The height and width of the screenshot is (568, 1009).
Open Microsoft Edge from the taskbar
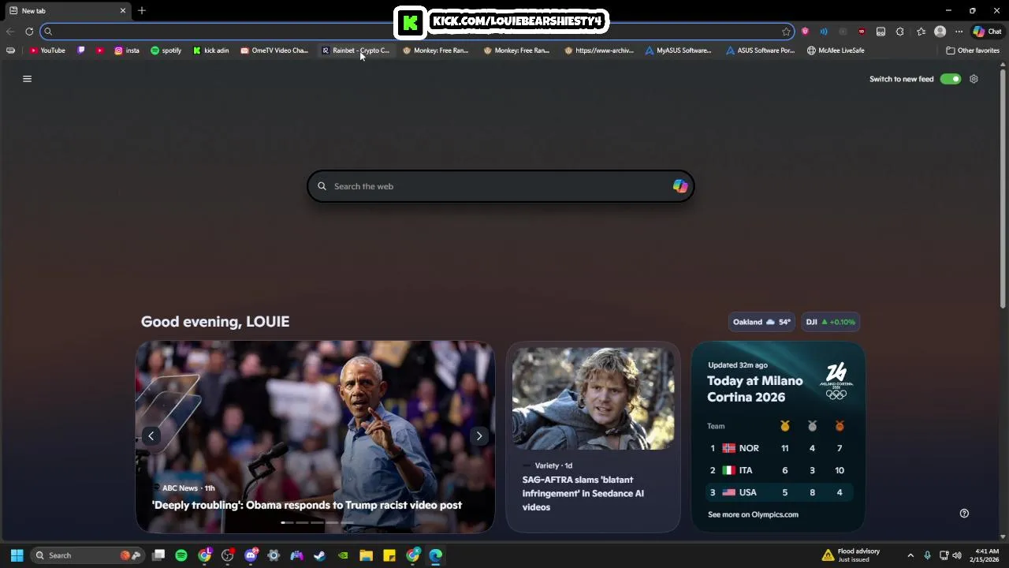point(435,555)
